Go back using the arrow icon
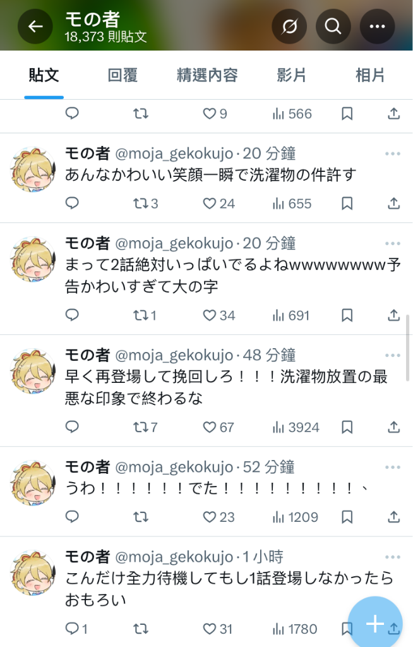This screenshot has height=647, width=413. click(35, 27)
